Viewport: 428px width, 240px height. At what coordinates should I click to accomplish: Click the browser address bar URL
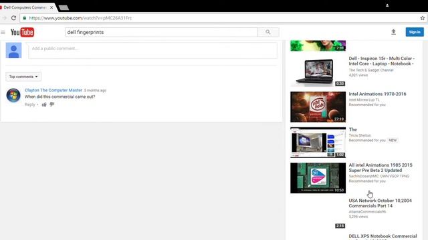(80, 18)
